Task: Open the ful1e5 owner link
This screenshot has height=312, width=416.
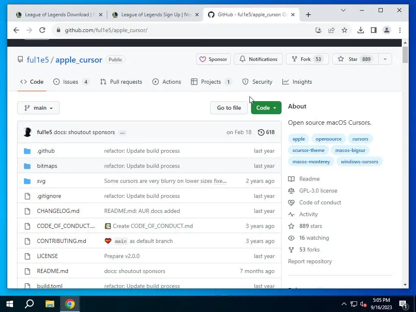Action: [x=38, y=60]
